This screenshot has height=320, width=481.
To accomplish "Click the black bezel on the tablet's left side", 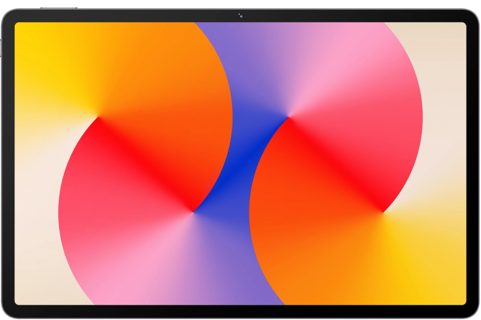I will click(x=8, y=163).
